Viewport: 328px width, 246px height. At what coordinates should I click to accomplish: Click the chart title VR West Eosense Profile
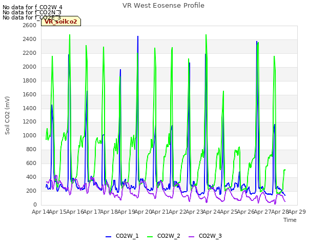tap(163, 6)
